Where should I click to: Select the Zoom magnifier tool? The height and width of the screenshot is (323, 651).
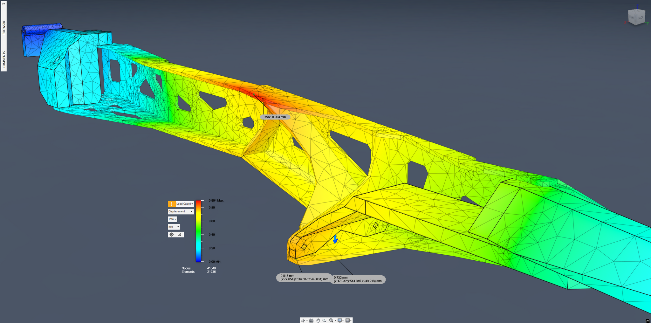point(324,320)
